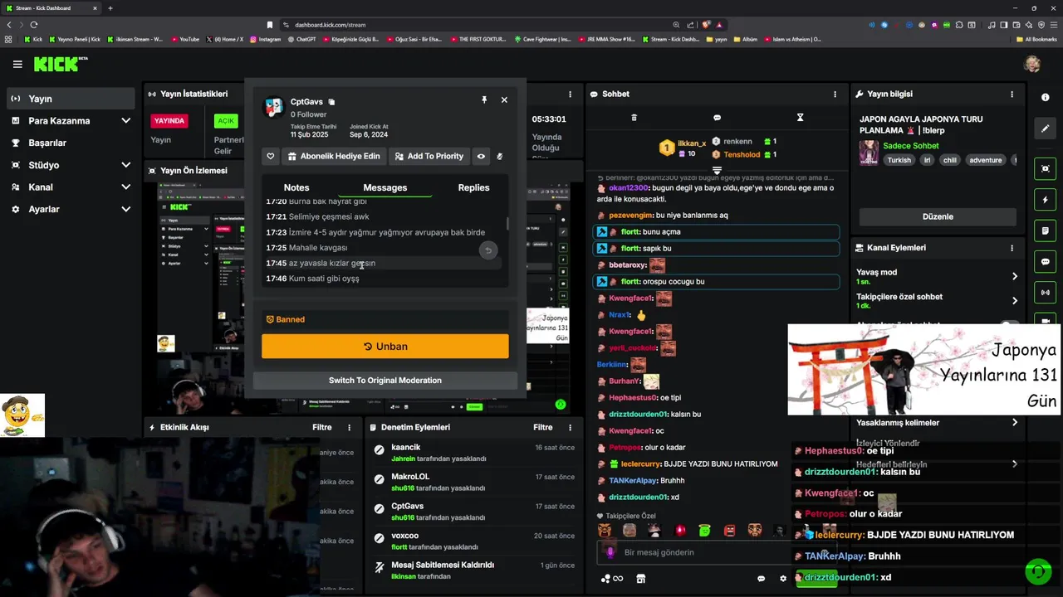The height and width of the screenshot is (597, 1063).
Task: Toggle eye visibility icon in user card
Action: coord(481,156)
